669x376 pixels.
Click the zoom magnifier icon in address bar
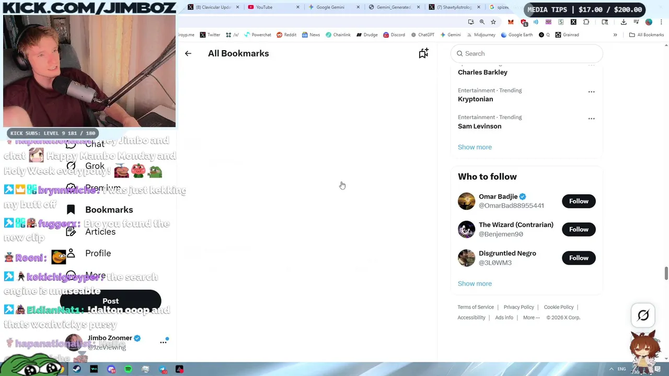point(482,22)
